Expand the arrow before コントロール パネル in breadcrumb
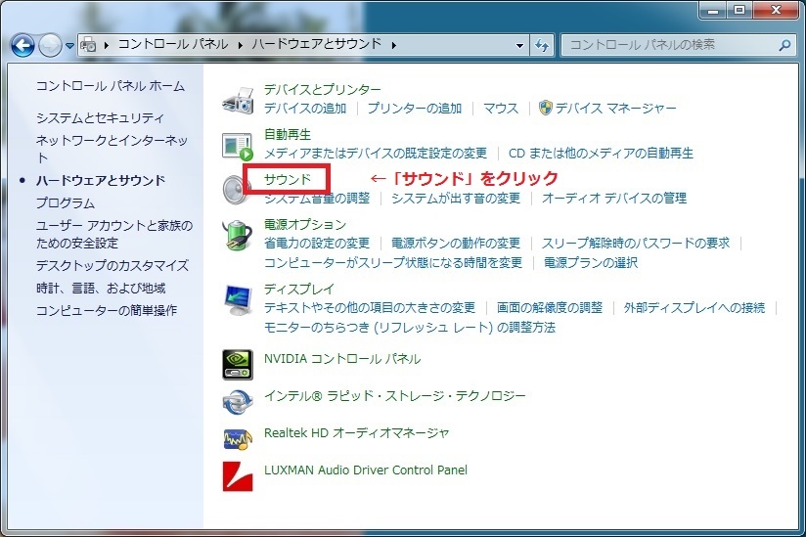The height and width of the screenshot is (537, 806). [107, 45]
